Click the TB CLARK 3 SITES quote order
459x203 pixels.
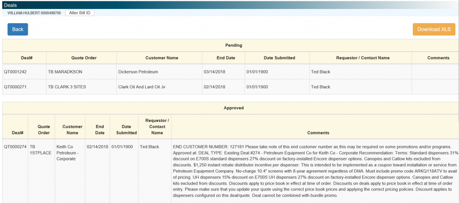tap(69, 87)
